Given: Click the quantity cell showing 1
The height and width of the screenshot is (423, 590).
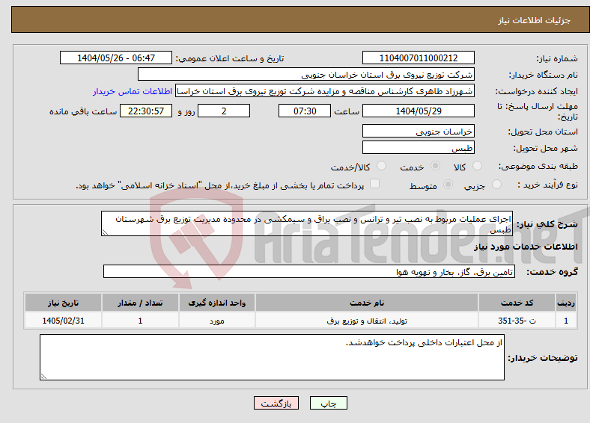Looking at the screenshot, I should [x=140, y=321].
